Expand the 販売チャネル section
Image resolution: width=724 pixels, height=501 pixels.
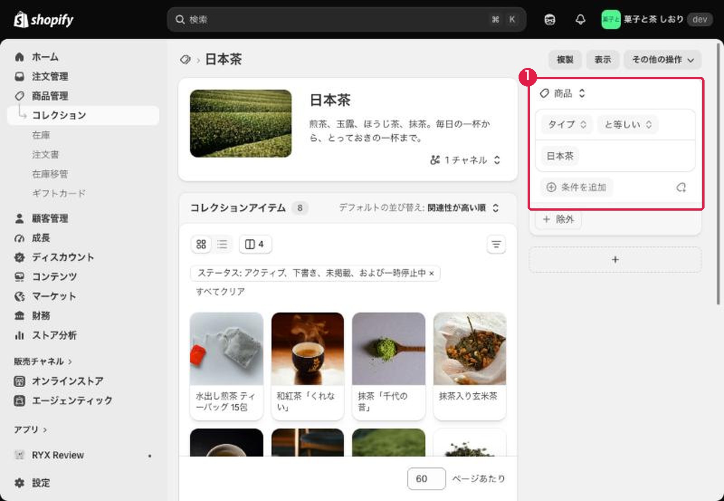[x=43, y=361]
